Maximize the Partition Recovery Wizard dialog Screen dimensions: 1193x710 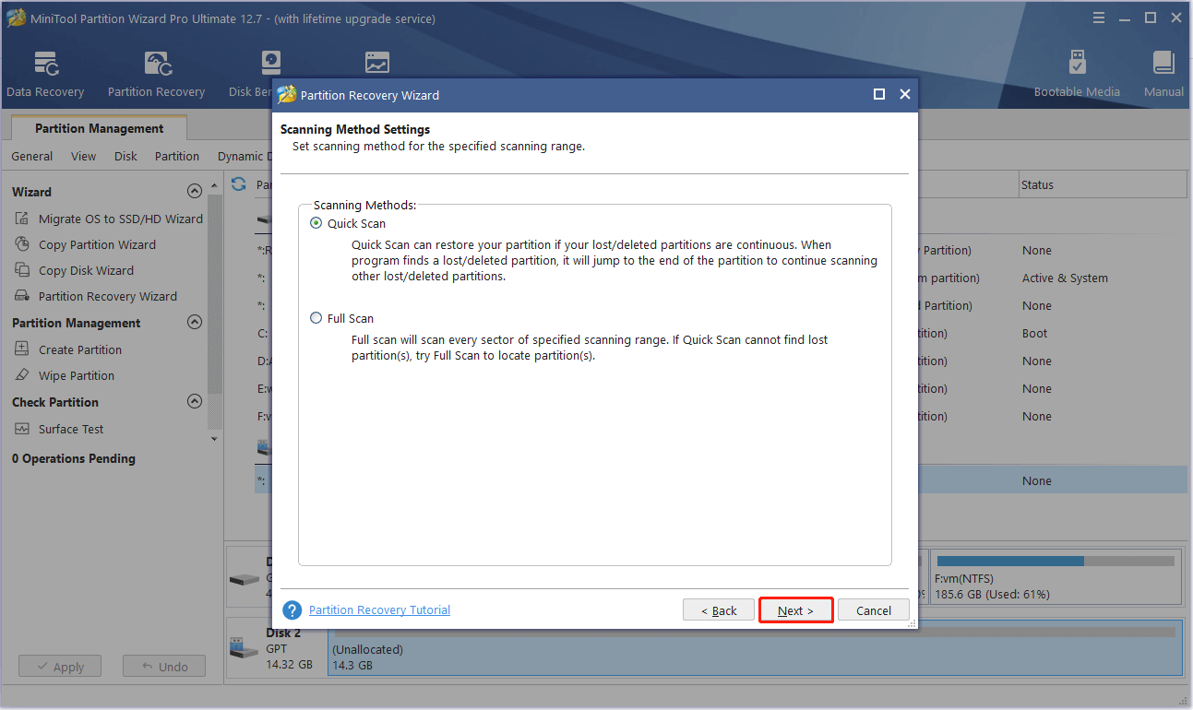[x=879, y=94]
